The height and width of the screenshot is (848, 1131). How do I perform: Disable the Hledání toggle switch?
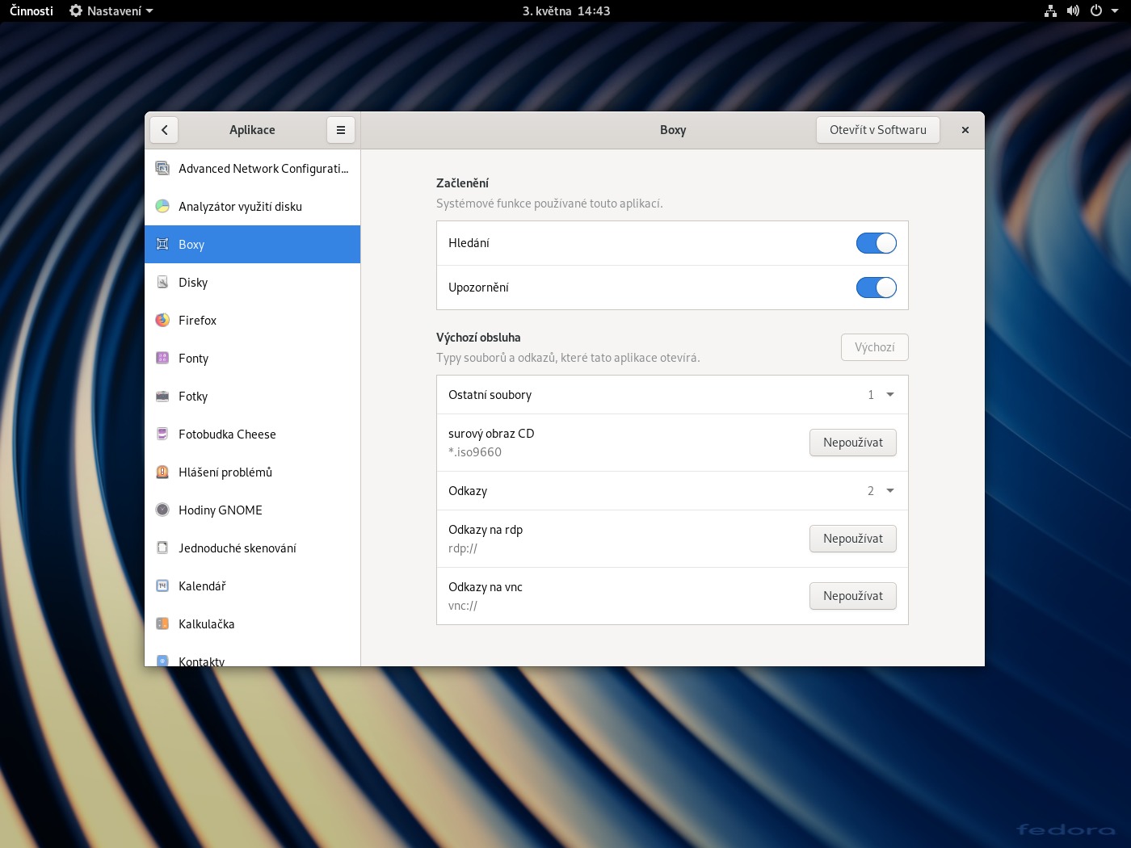pos(876,243)
